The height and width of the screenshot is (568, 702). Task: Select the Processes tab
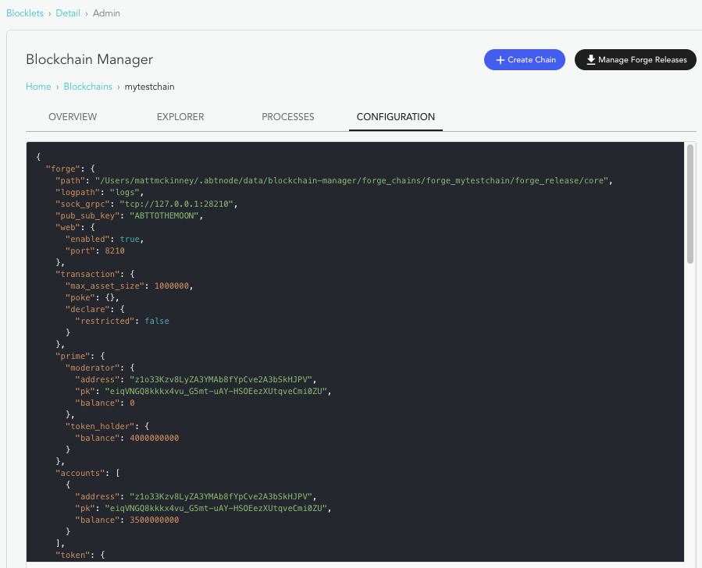[287, 117]
